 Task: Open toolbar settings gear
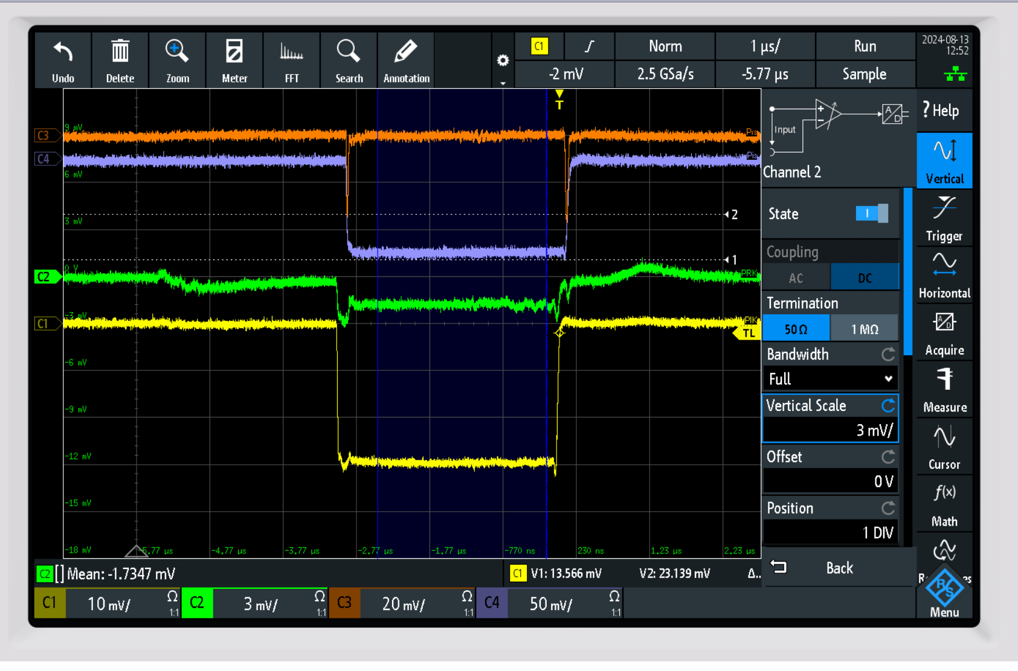pyautogui.click(x=503, y=61)
